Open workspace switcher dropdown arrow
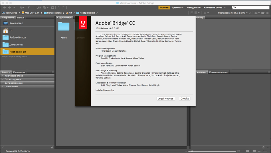The height and width of the screenshot is (153, 271). point(225,8)
